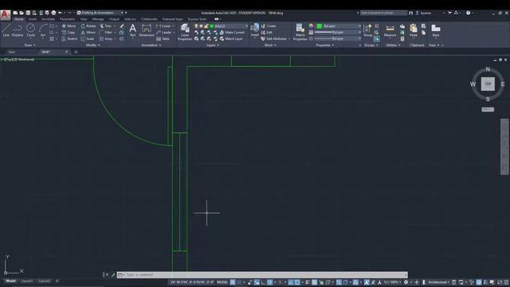This screenshot has height=287, width=510.
Task: Select the Text annotation tool
Action: coord(133,30)
